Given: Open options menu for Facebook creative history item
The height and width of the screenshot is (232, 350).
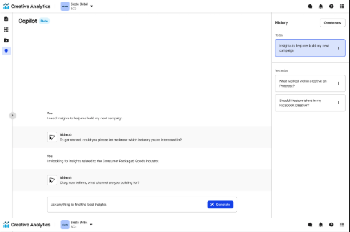Looking at the screenshot, I should pyautogui.click(x=338, y=103).
